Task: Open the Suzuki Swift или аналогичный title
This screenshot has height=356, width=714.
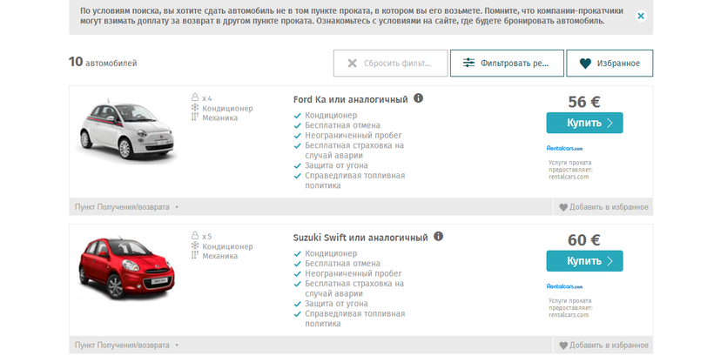Action: click(360, 238)
